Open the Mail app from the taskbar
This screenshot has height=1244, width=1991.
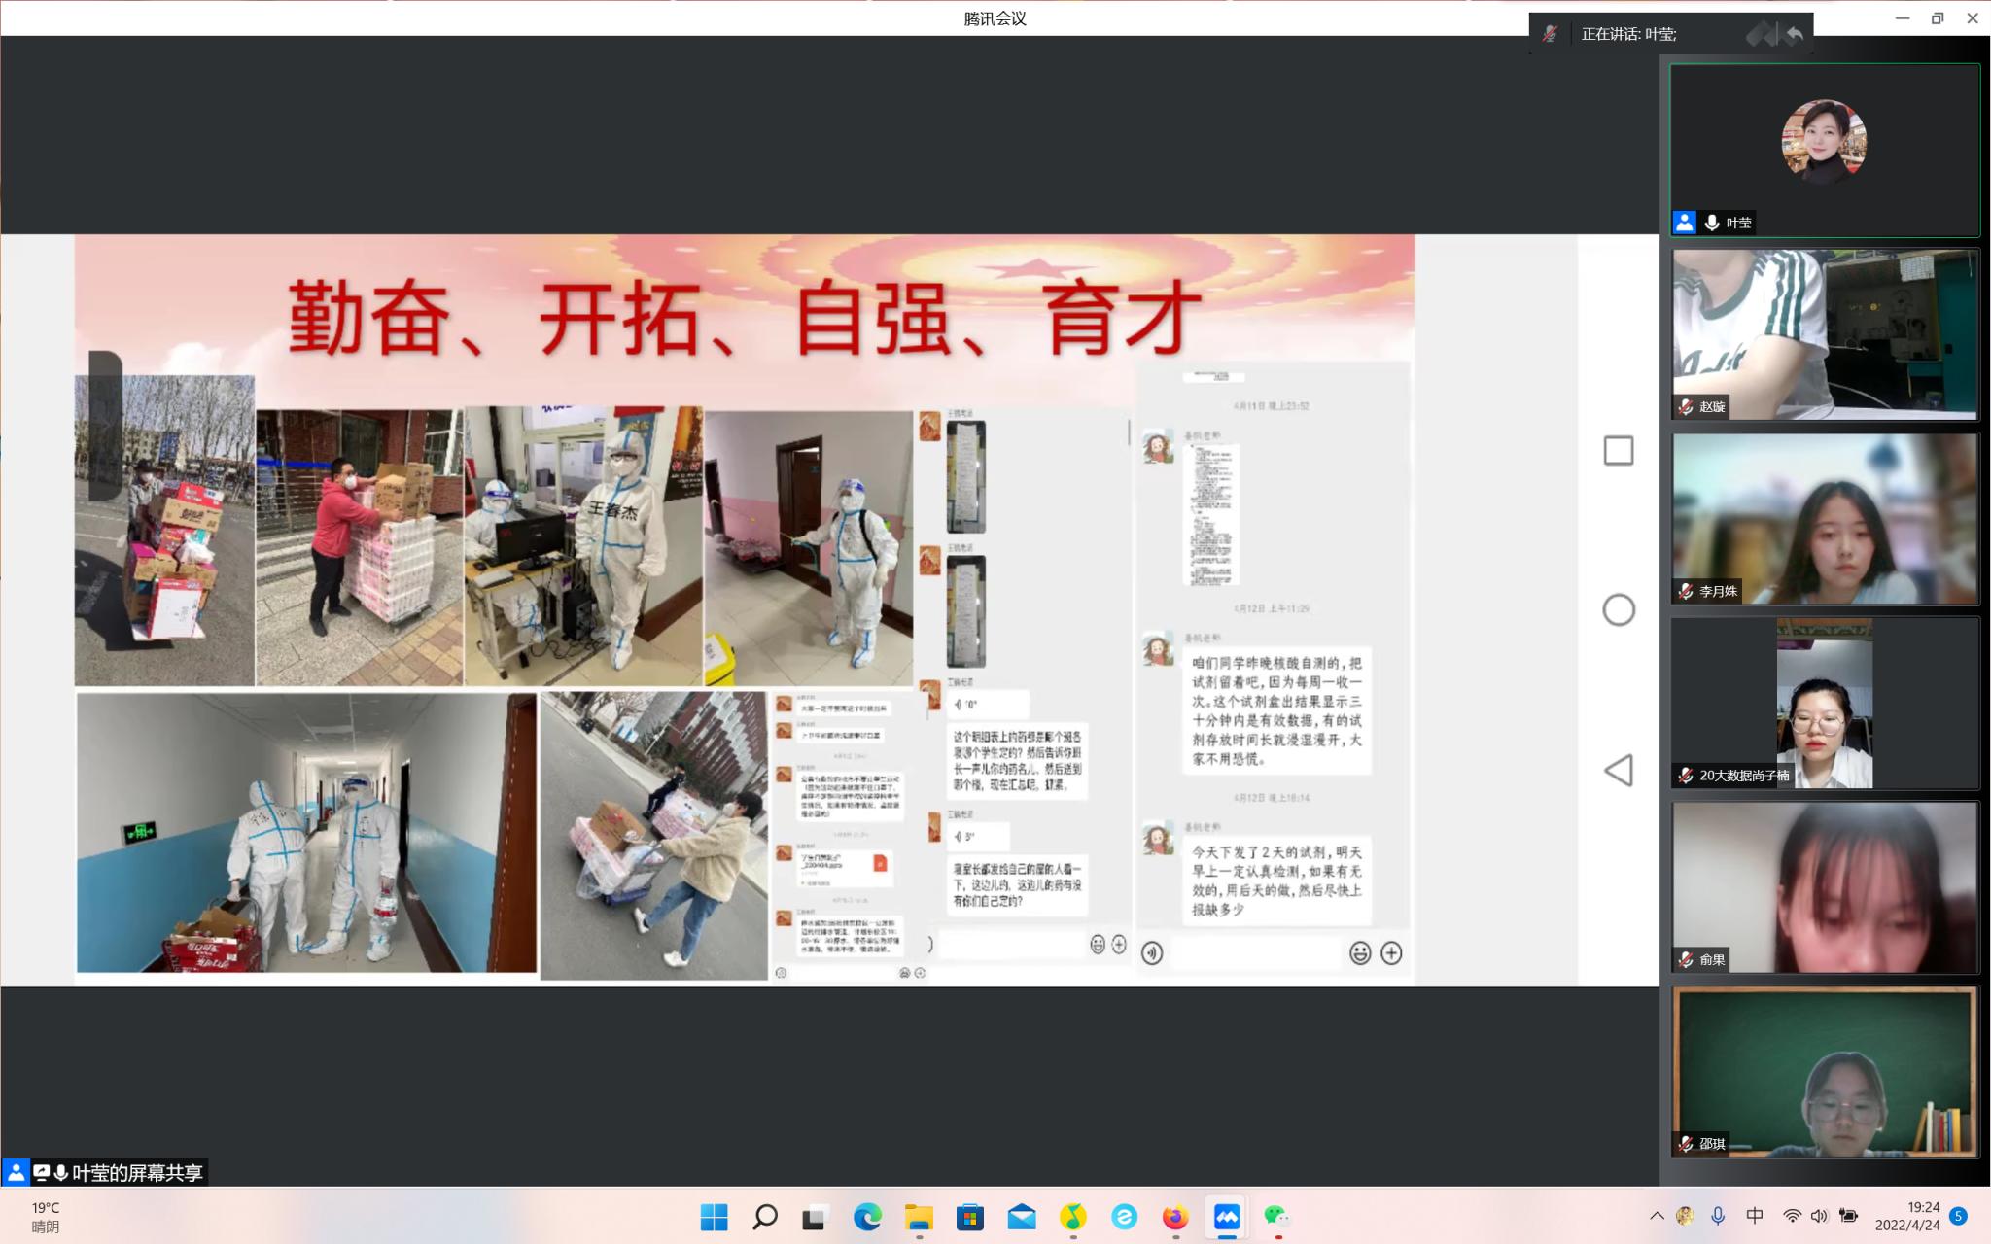(x=1022, y=1217)
